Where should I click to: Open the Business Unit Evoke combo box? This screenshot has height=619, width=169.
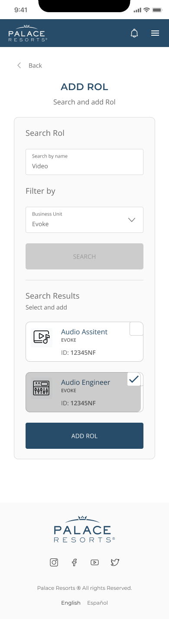84,220
